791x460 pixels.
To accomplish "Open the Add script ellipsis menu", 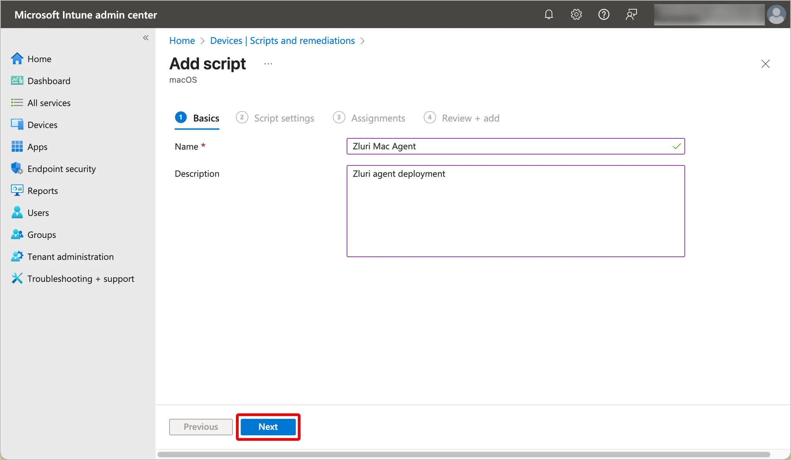I will [268, 64].
